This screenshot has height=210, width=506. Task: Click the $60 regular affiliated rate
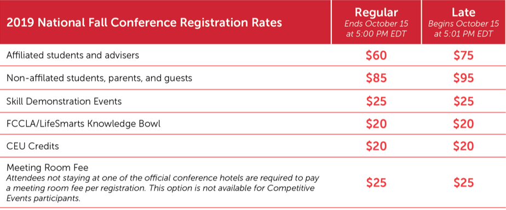pyautogui.click(x=376, y=56)
